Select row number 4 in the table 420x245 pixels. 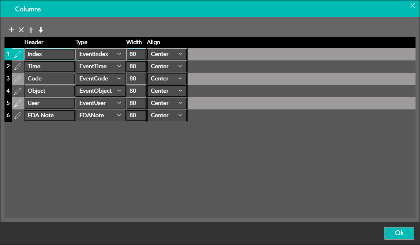8,91
